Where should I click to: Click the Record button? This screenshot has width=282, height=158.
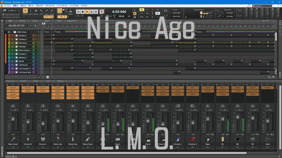102,12
